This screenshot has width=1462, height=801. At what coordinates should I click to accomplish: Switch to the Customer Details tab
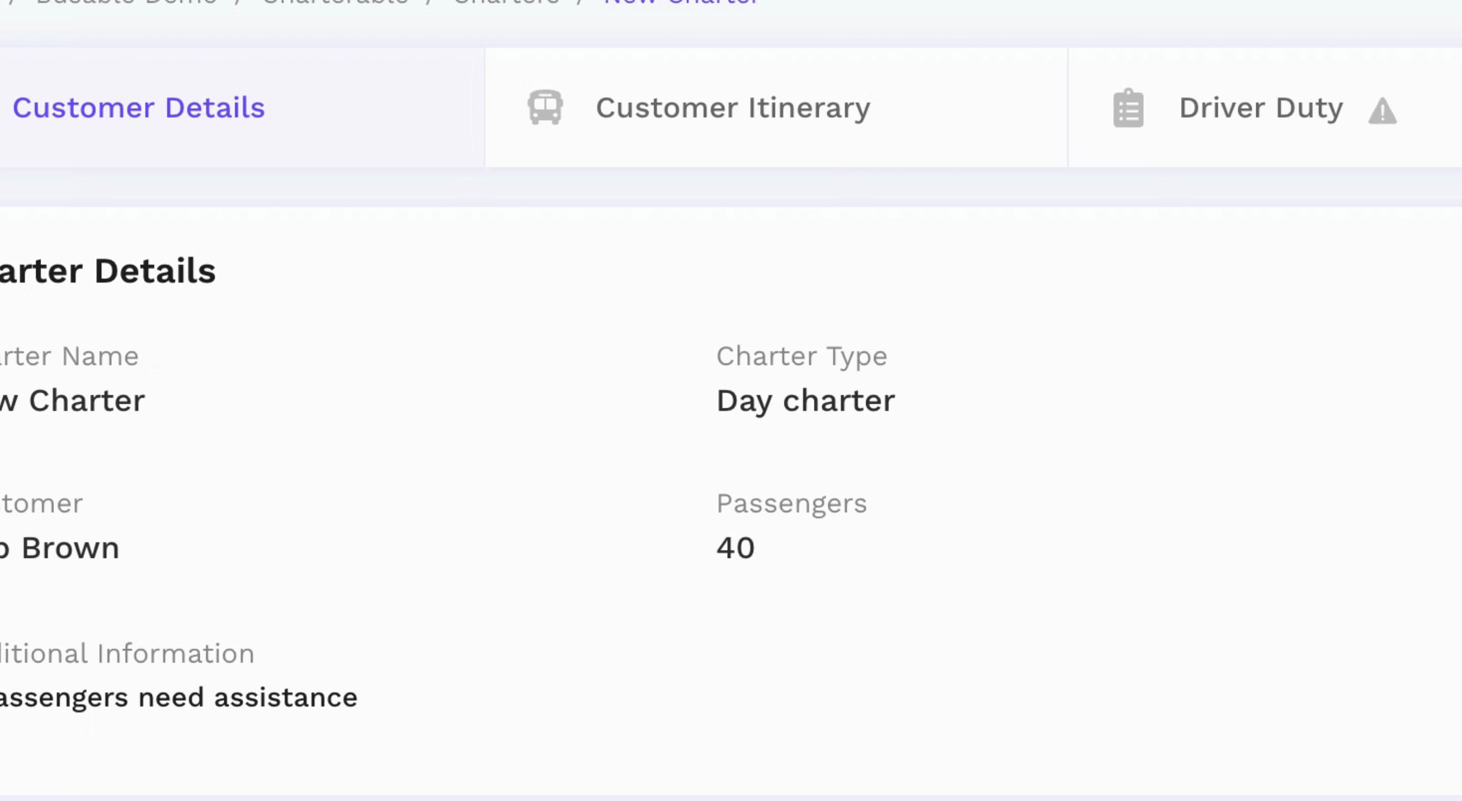tap(139, 108)
